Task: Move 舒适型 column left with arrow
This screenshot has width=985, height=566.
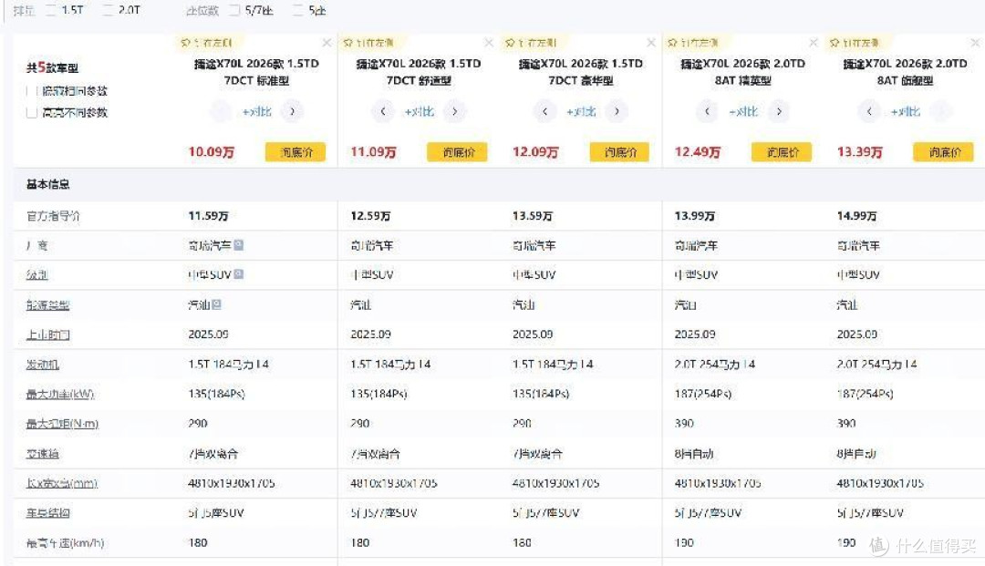Action: 382,112
